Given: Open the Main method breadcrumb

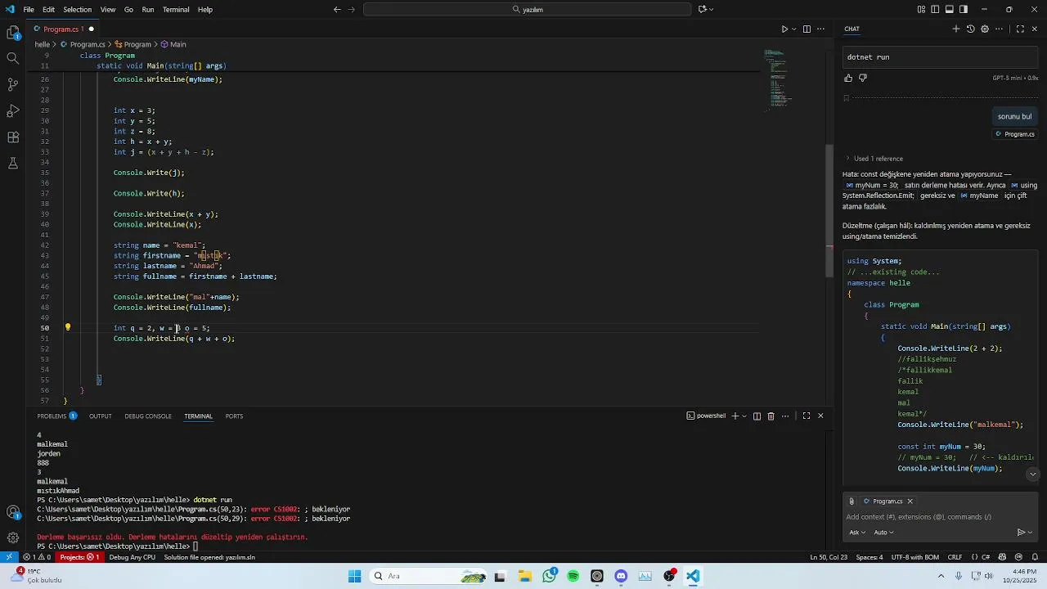Looking at the screenshot, I should [173, 44].
